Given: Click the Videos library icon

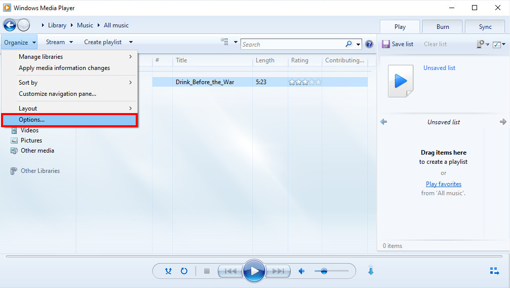Looking at the screenshot, I should click(x=14, y=130).
